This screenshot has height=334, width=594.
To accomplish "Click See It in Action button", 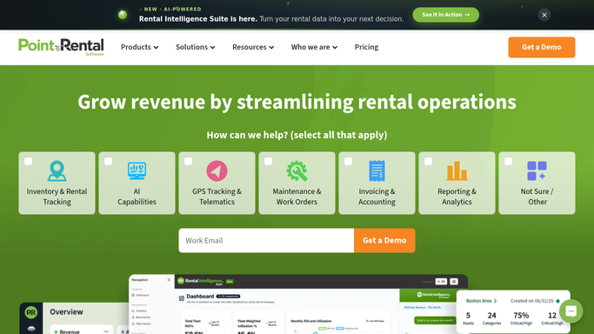I will (445, 15).
